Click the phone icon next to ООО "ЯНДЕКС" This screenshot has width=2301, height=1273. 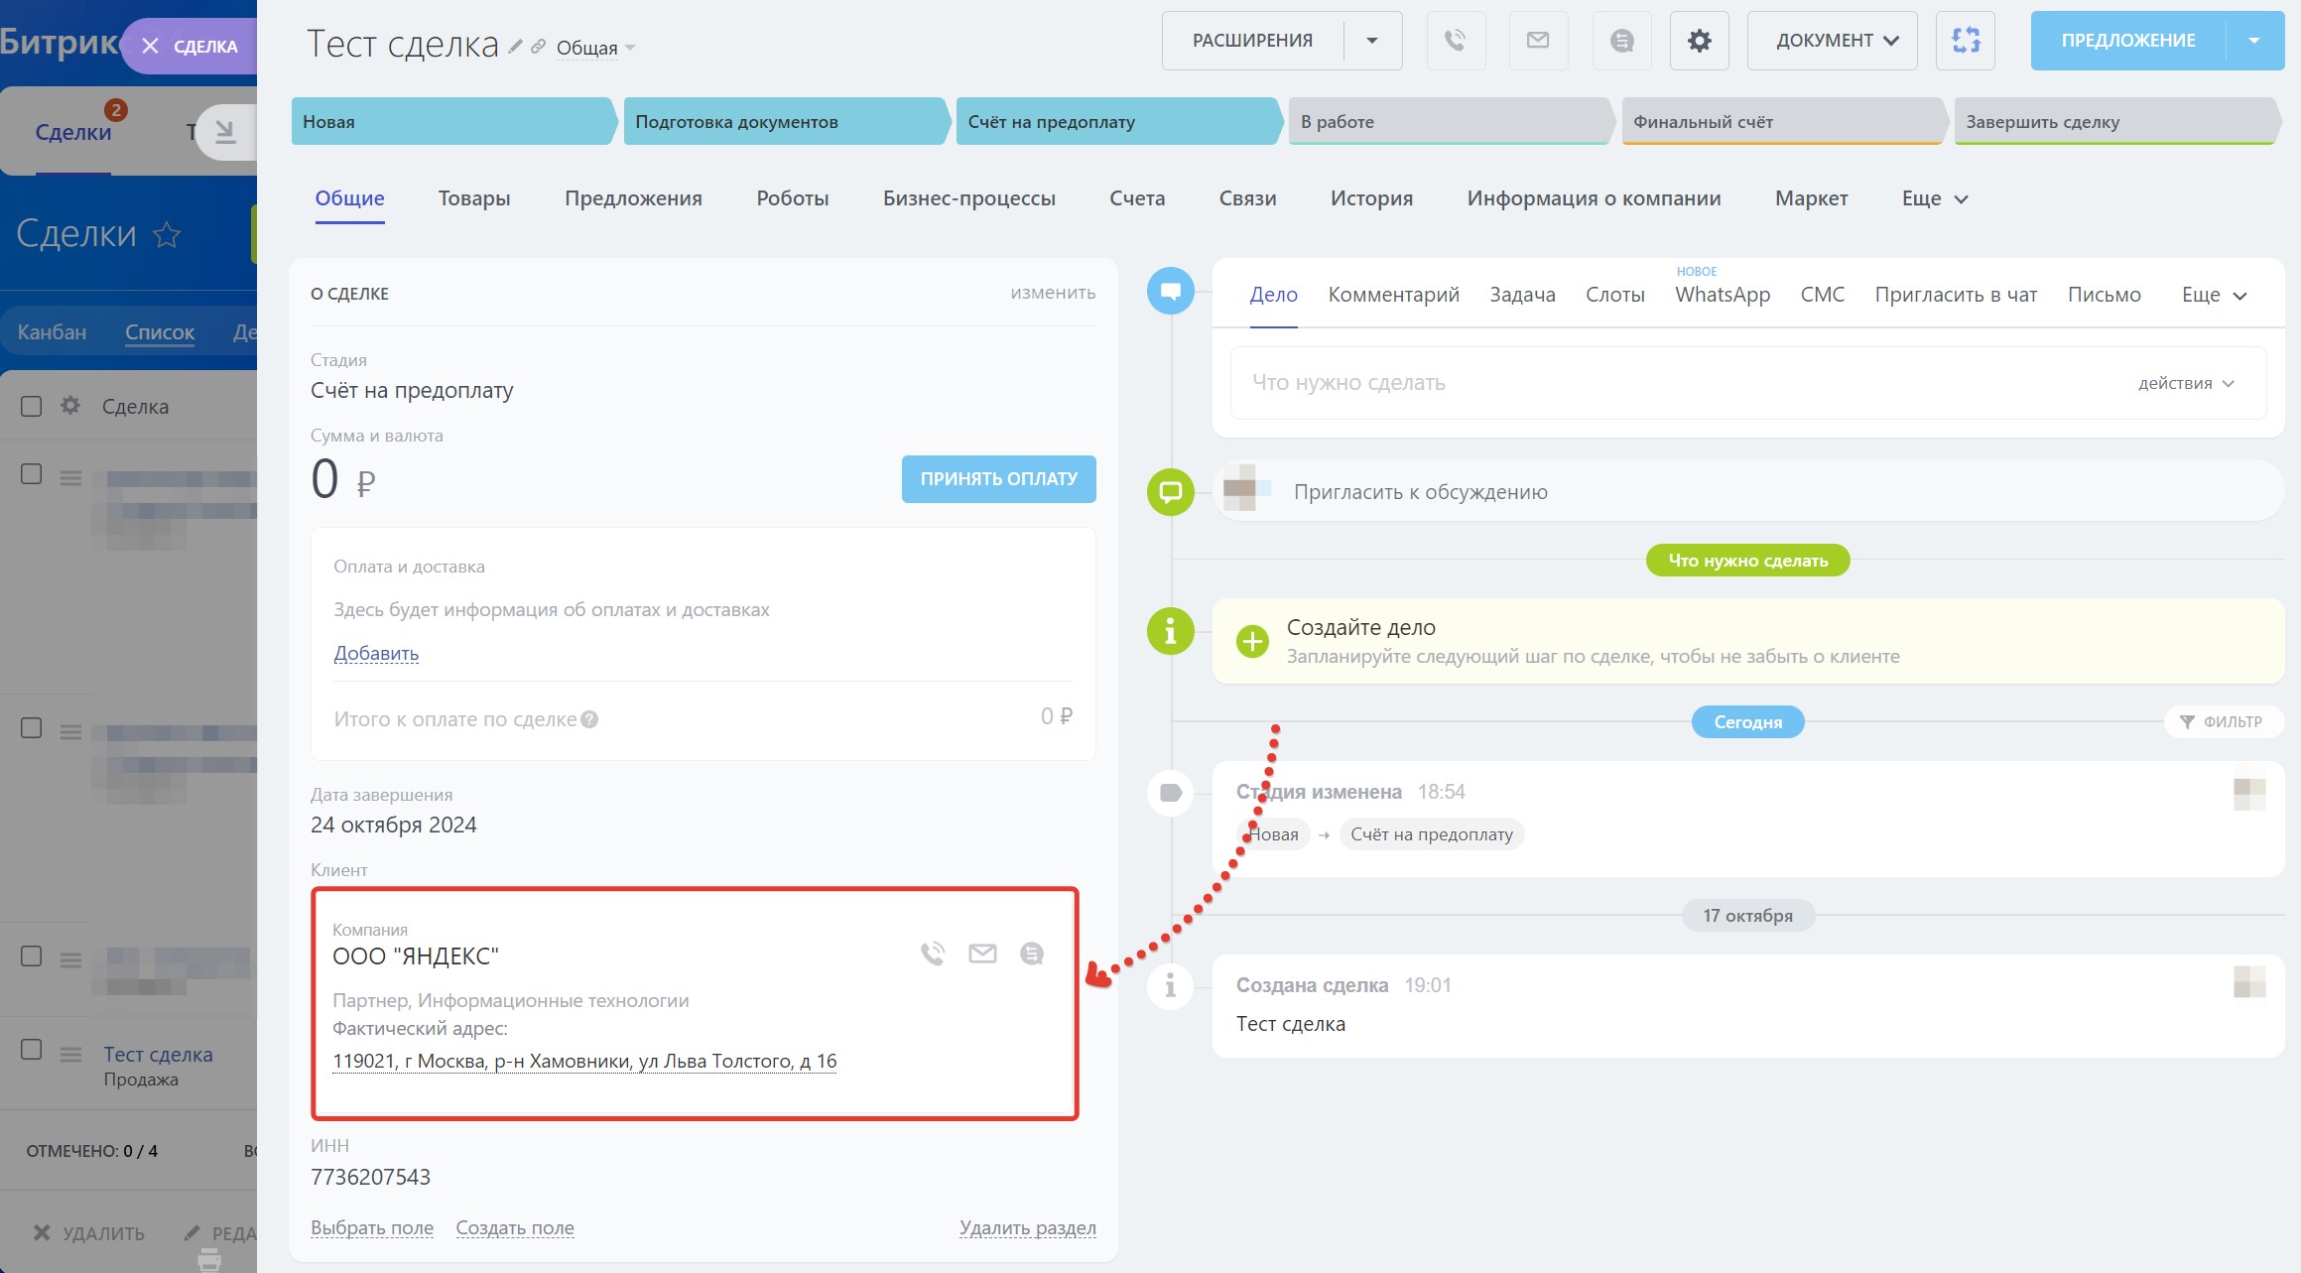tap(932, 954)
